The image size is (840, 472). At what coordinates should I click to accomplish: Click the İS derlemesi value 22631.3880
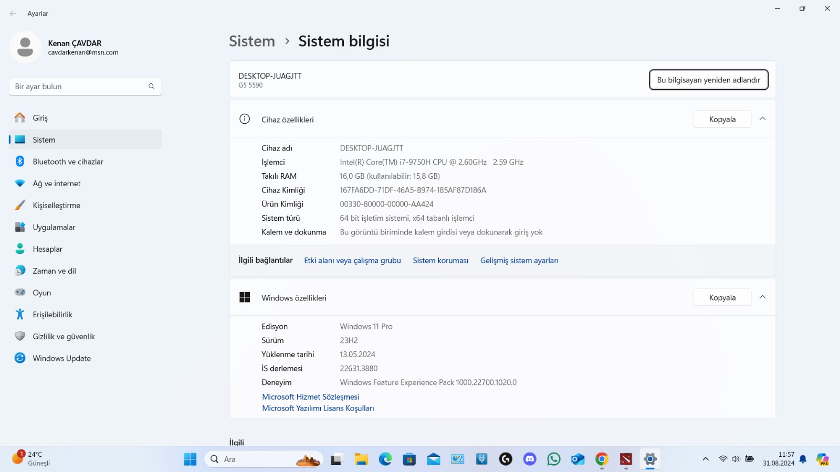coord(359,369)
